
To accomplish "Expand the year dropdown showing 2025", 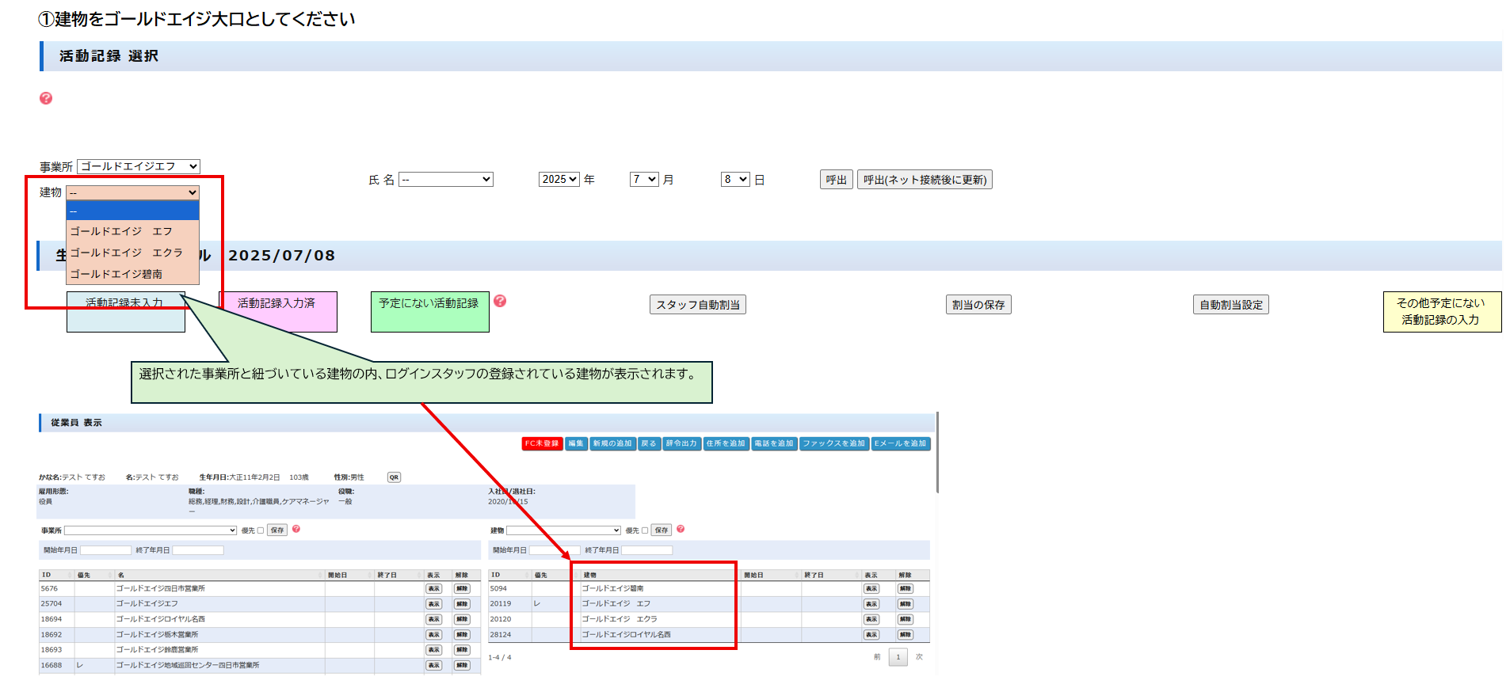I will tap(559, 180).
